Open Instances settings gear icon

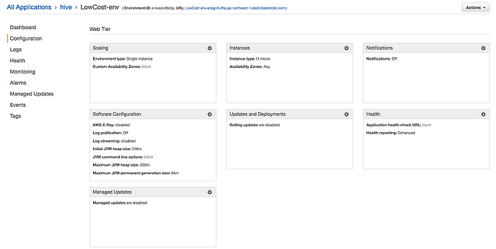click(347, 48)
